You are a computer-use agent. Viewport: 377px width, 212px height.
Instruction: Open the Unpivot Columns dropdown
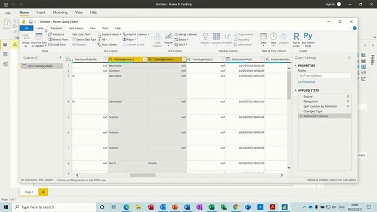(x=136, y=34)
